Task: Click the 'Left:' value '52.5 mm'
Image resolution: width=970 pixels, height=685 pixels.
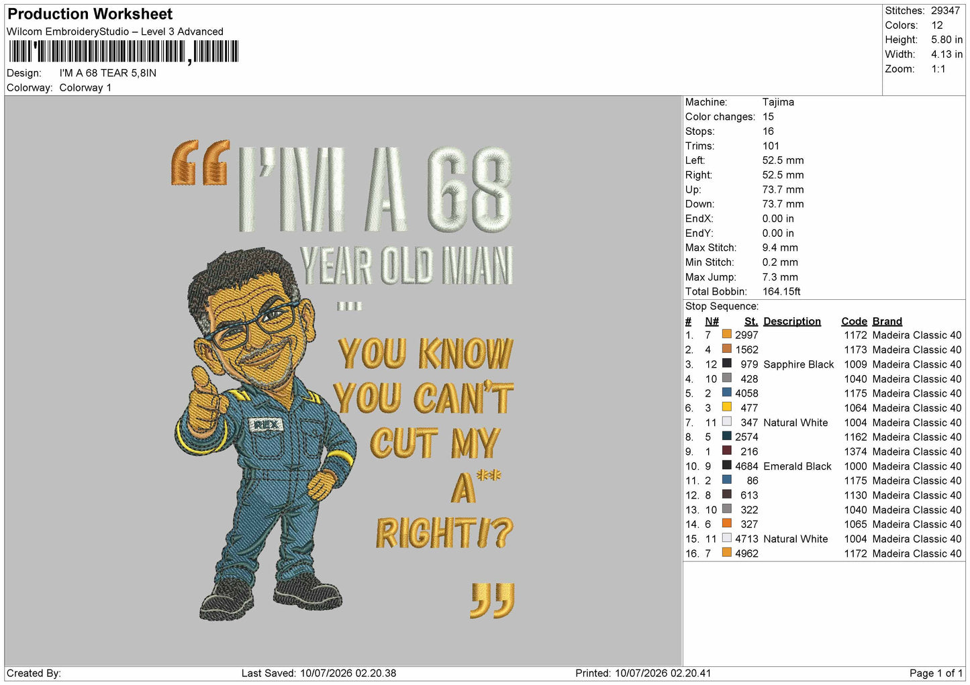Action: click(783, 160)
